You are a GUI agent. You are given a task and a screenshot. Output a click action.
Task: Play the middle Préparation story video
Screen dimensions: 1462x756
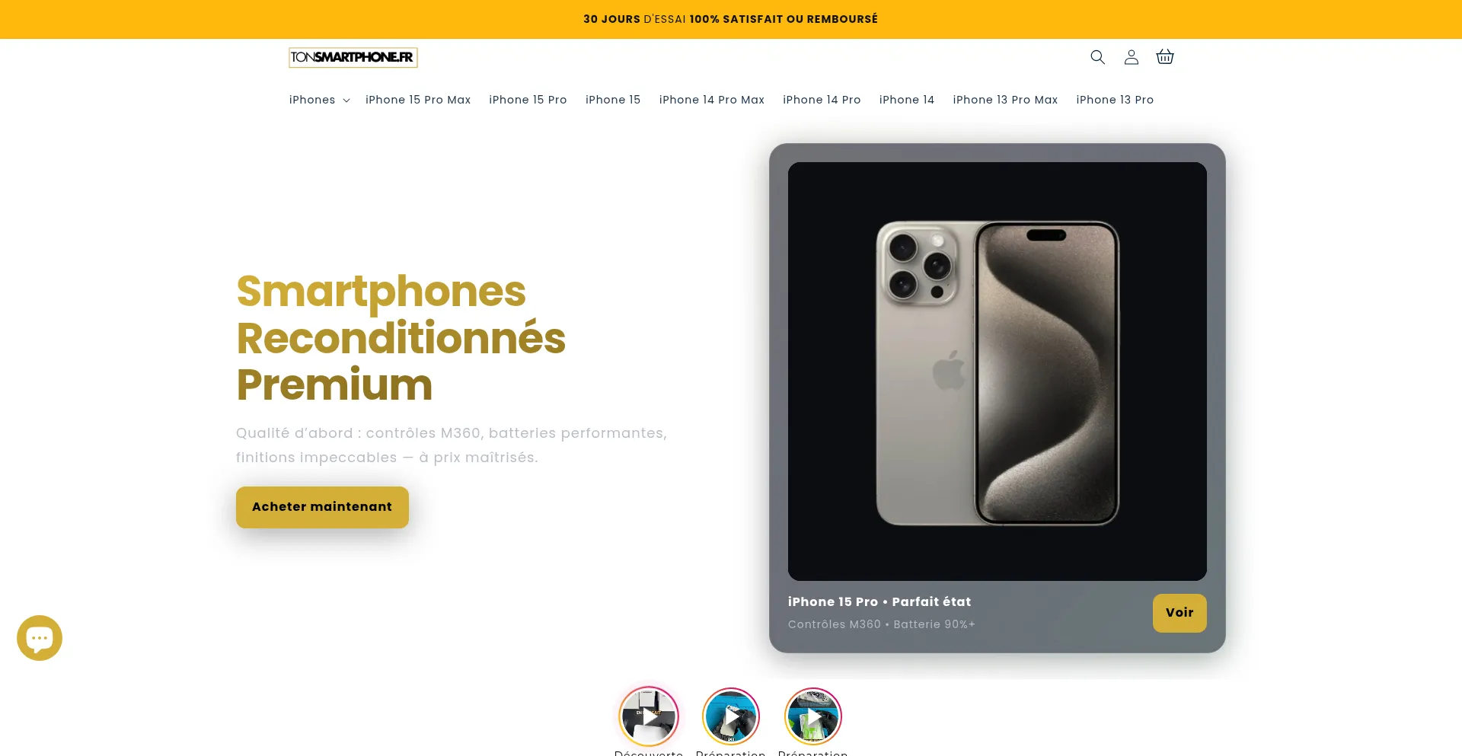coord(731,716)
